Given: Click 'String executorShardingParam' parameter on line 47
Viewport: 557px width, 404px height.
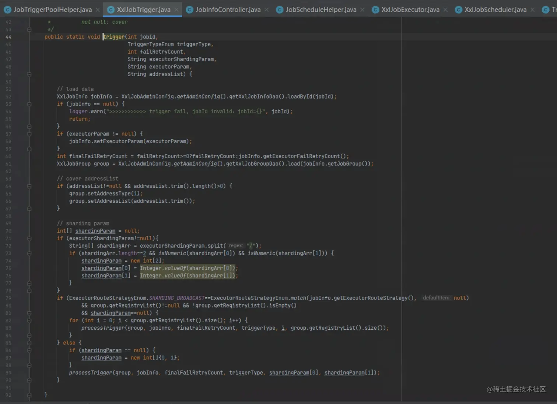Looking at the screenshot, I should pos(171,59).
